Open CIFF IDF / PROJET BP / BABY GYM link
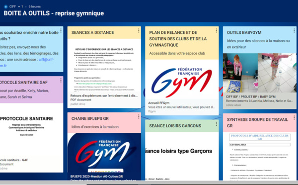Viewport: 298px width, 185px height. [x=251, y=96]
